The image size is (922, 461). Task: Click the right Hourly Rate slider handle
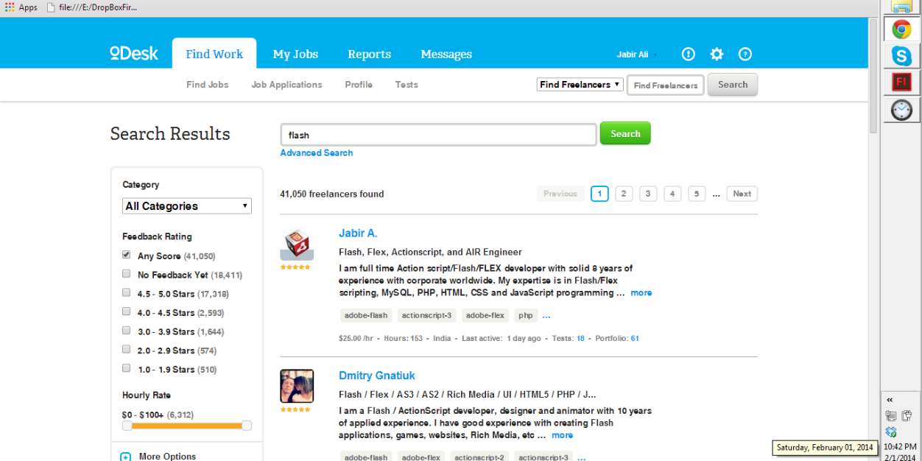pyautogui.click(x=247, y=426)
